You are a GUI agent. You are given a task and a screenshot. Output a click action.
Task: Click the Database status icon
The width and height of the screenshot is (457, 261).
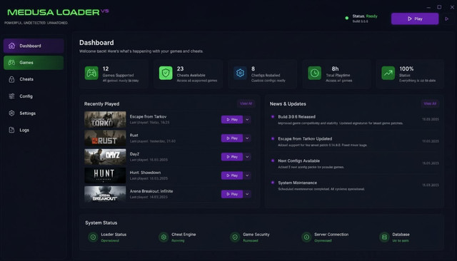[x=384, y=237]
